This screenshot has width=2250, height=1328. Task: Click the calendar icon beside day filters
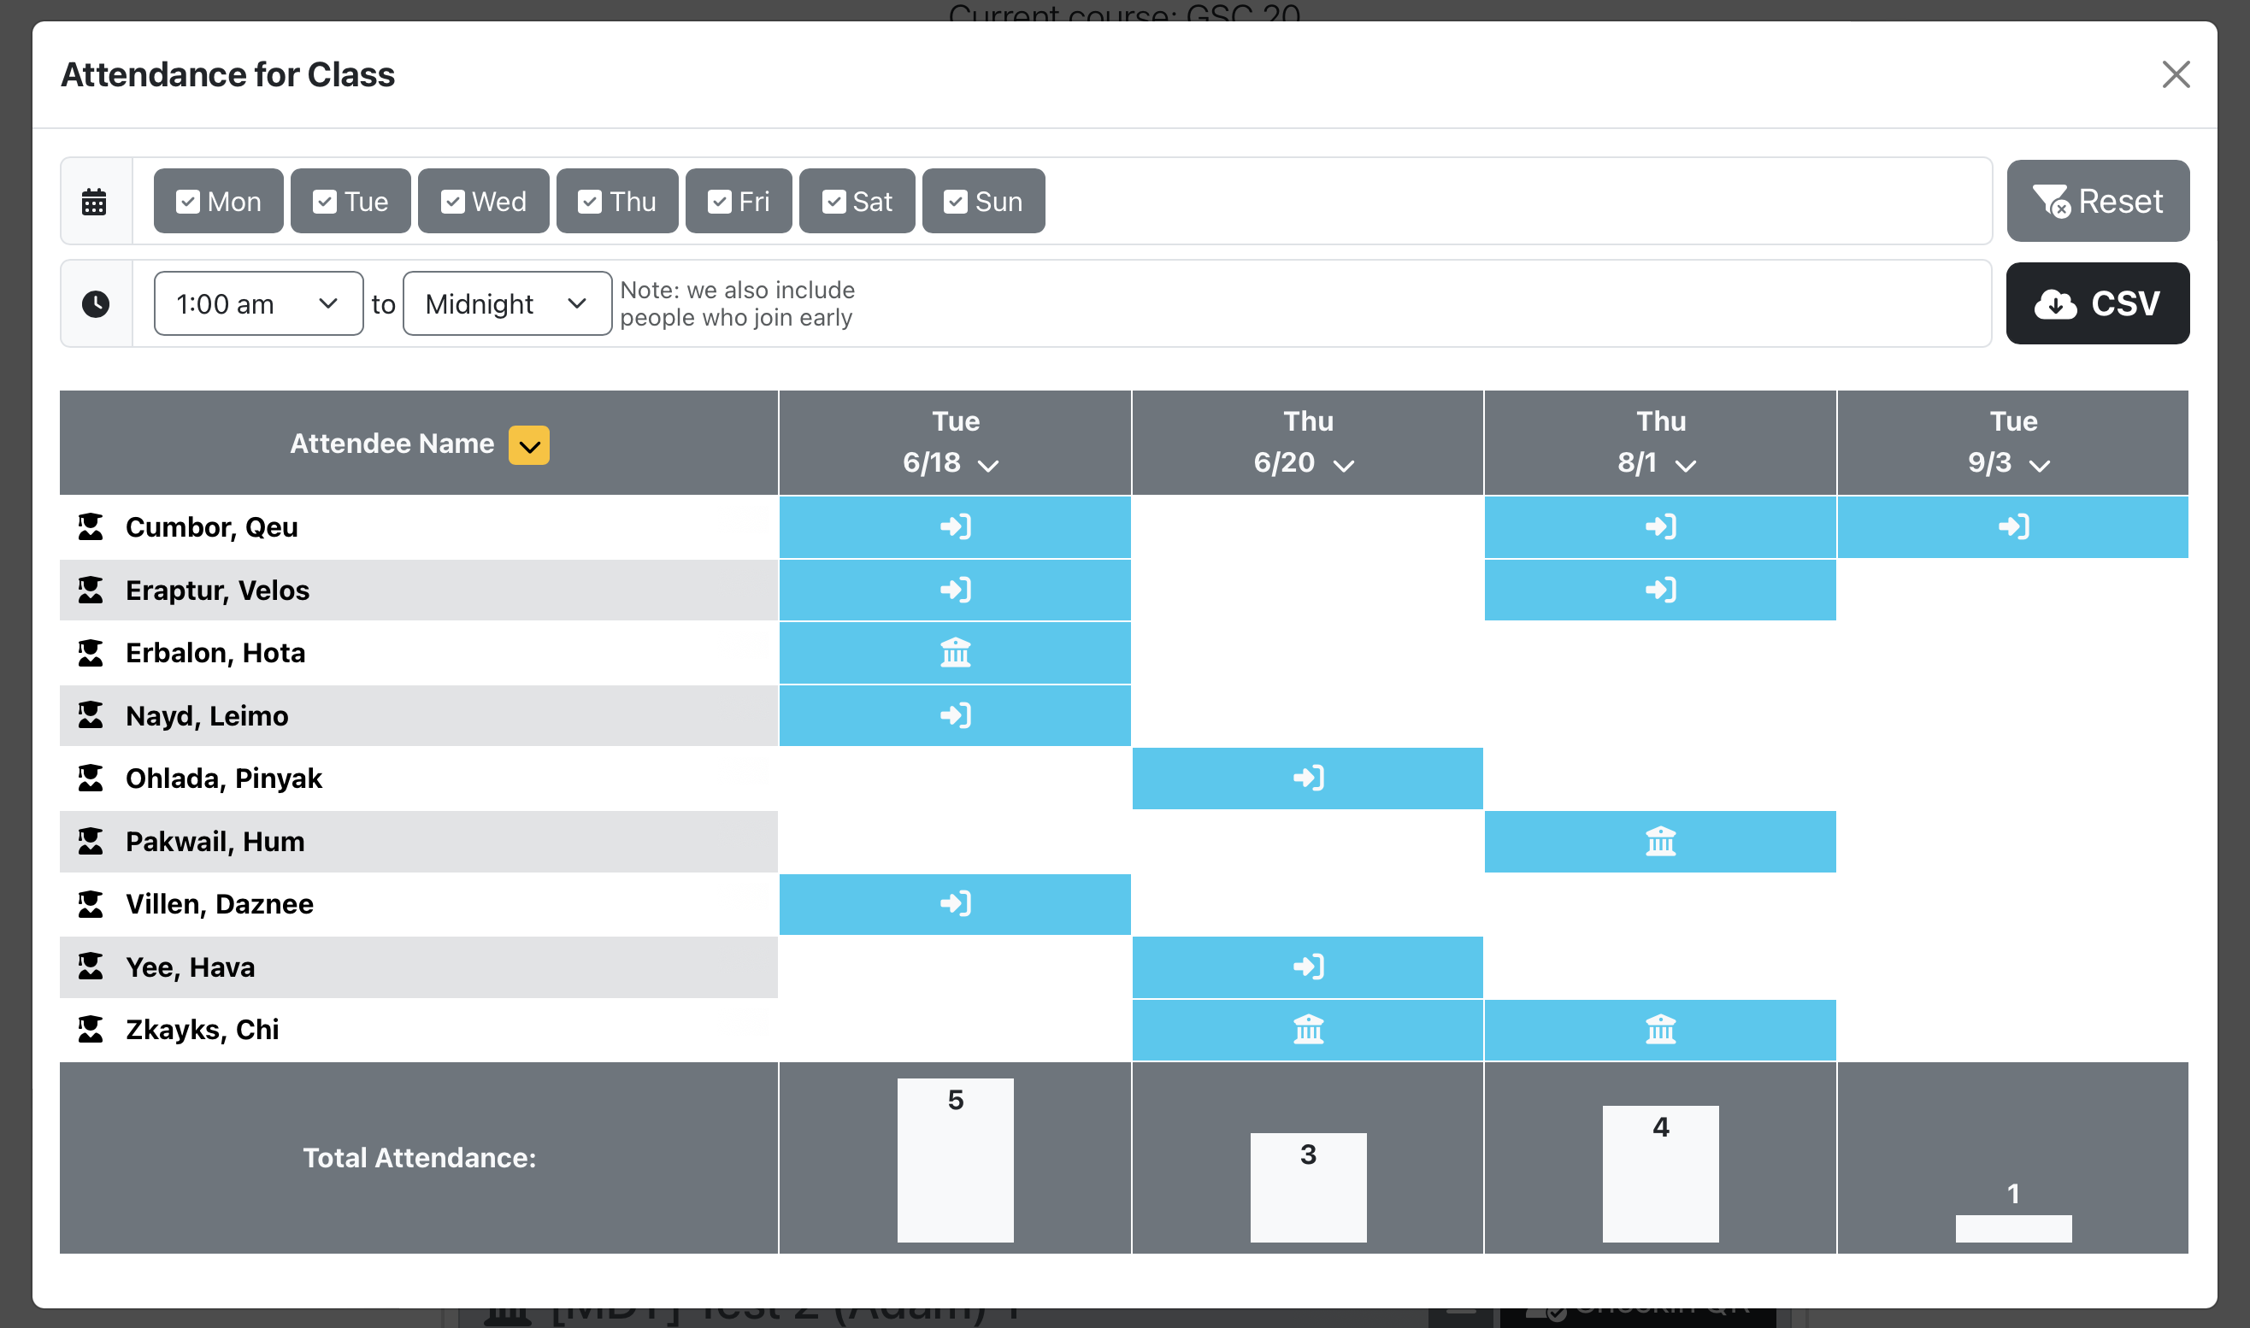pyautogui.click(x=94, y=202)
